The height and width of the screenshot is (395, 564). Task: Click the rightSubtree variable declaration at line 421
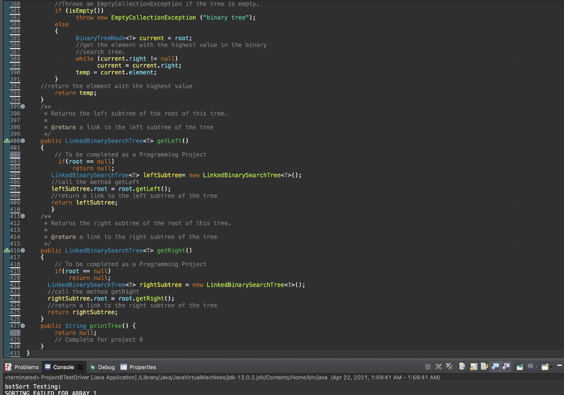pyautogui.click(x=161, y=285)
